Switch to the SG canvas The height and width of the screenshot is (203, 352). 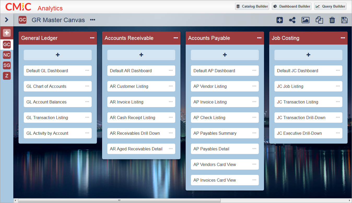(x=7, y=65)
